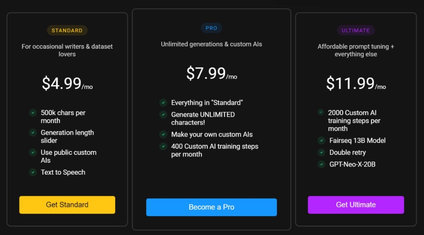Click checkmark icon beside Everything in "Standard"
424x235 pixels.
coord(163,102)
